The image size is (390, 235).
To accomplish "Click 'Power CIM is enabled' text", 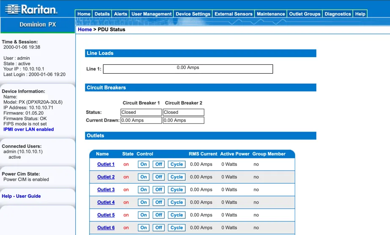I will coord(26,180).
